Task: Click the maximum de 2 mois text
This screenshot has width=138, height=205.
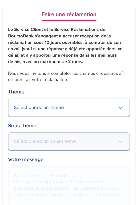Action: pyautogui.click(x=61, y=61)
